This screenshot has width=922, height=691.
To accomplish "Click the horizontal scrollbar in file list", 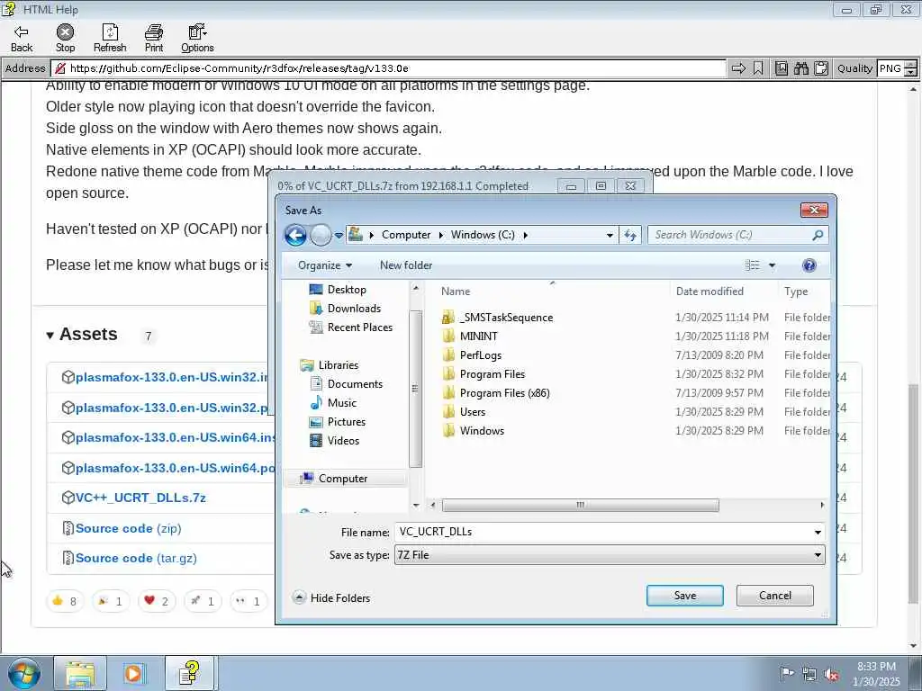I will 580,506.
